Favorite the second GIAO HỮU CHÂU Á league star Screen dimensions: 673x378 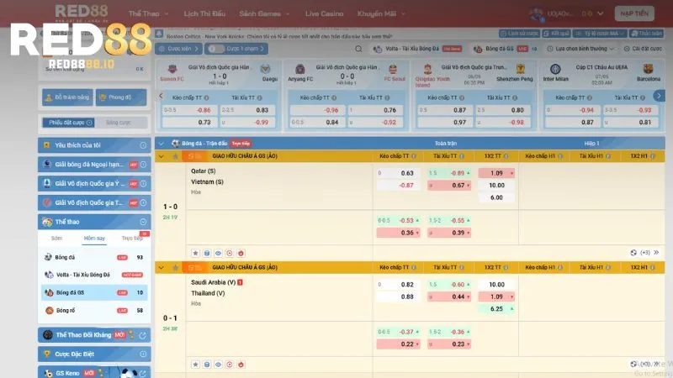coord(175,268)
